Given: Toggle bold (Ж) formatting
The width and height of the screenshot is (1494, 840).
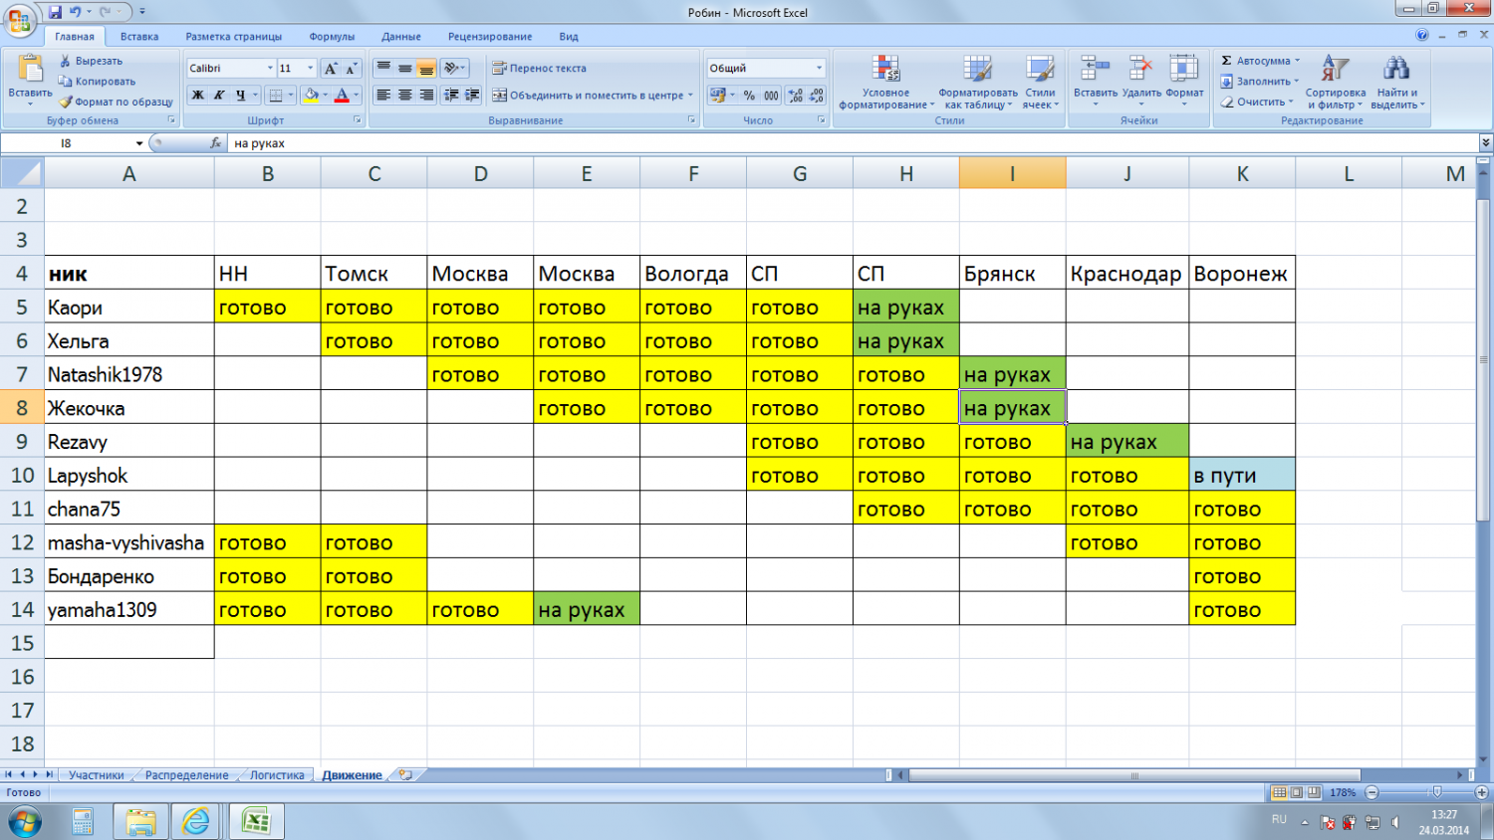Looking at the screenshot, I should (x=197, y=96).
